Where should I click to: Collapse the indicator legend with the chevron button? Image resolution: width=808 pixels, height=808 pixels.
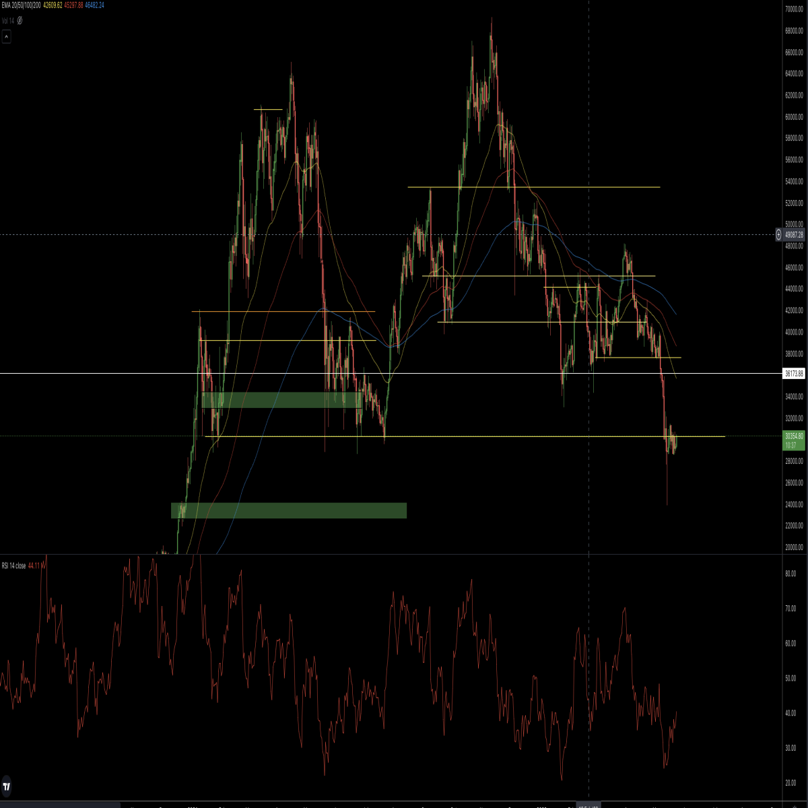(7, 36)
